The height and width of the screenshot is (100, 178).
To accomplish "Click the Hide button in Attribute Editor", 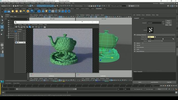I will pos(170,25).
